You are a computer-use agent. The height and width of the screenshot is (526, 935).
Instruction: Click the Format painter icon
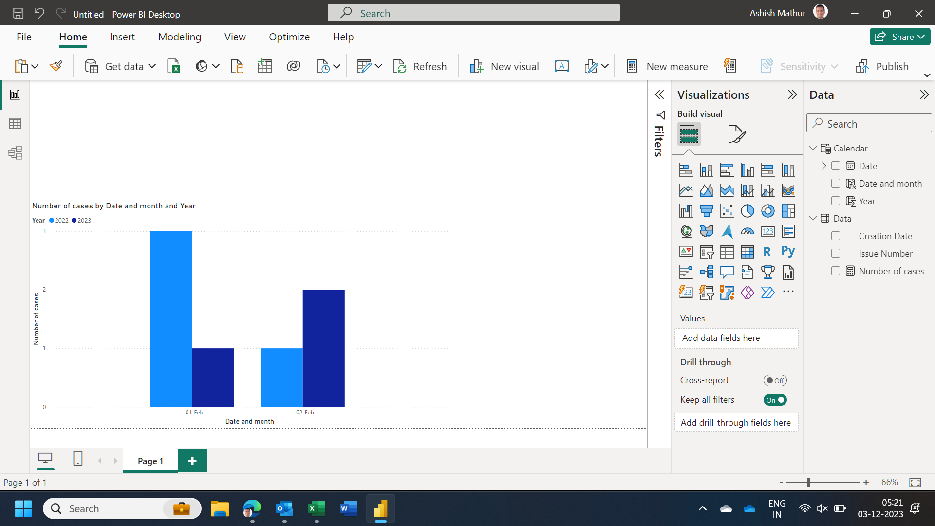[x=56, y=66]
